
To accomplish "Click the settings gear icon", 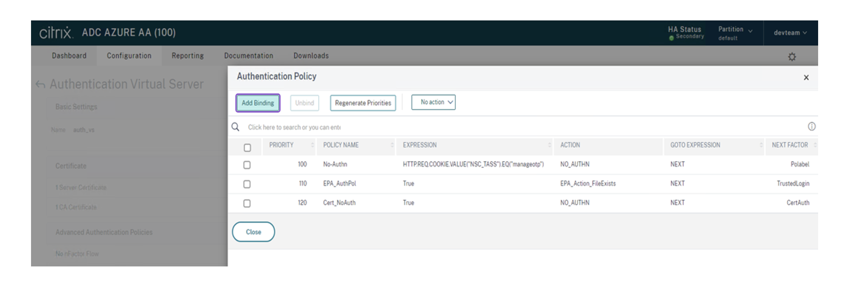I will click(x=792, y=57).
